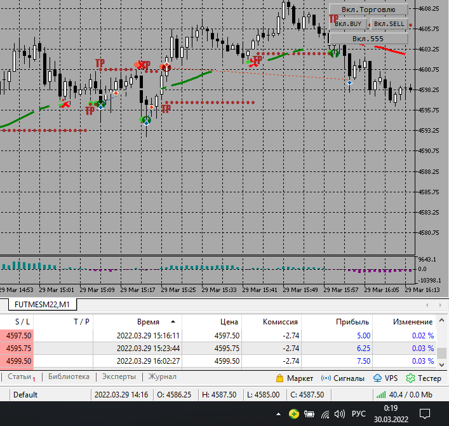Click the open price O: 4586.25

pyautogui.click(x=174, y=395)
